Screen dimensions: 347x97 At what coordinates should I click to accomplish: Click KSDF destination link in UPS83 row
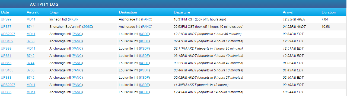pos(144,78)
